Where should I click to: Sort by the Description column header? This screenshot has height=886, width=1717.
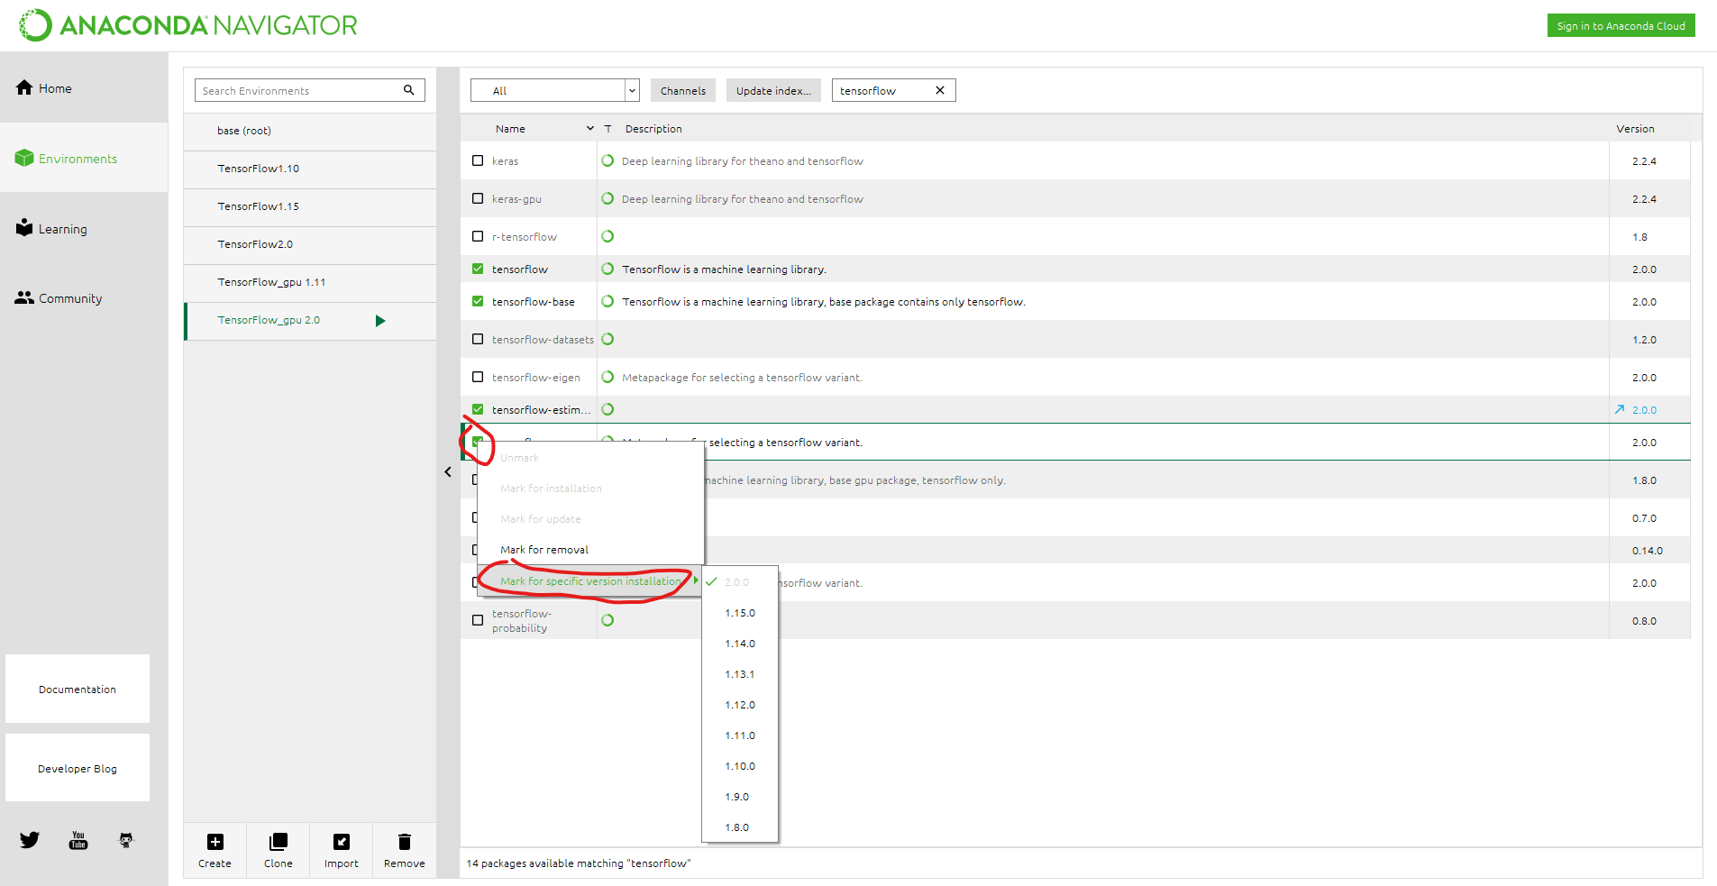[653, 129]
